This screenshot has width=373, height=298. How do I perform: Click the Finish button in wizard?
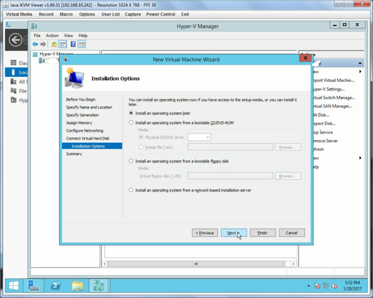tap(263, 233)
